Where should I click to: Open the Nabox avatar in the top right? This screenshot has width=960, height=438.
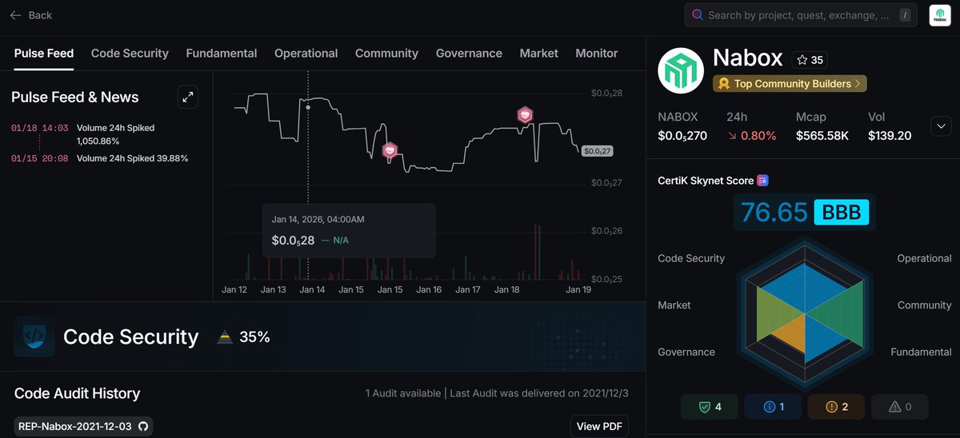(940, 15)
